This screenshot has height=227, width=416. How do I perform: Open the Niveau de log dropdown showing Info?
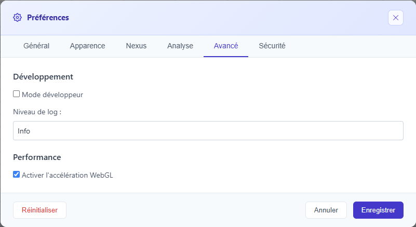(x=208, y=131)
